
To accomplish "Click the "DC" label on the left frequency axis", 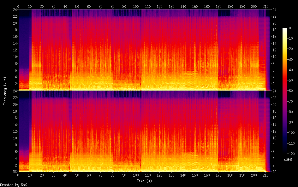I will (15, 172).
